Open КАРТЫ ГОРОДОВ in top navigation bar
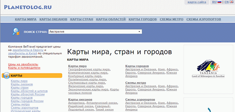The width and height of the screenshot is (235, 112). pyautogui.click(x=143, y=19)
